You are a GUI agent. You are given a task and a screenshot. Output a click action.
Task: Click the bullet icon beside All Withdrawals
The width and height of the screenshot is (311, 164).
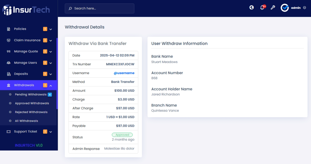(x=10, y=121)
